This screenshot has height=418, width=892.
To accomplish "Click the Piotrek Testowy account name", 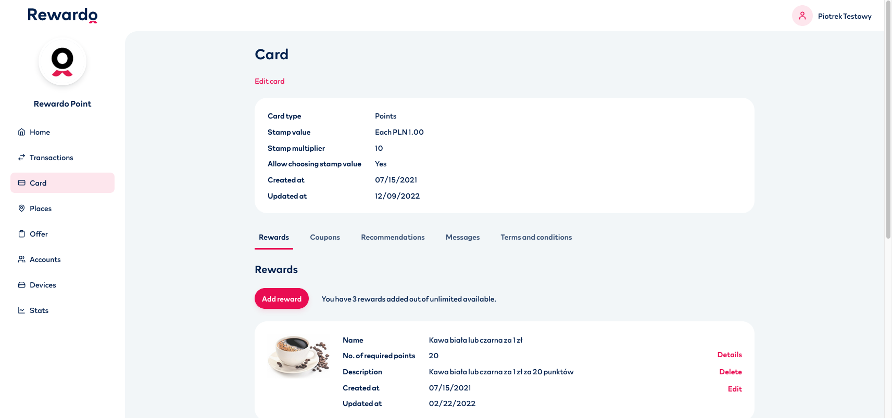I will pyautogui.click(x=844, y=16).
